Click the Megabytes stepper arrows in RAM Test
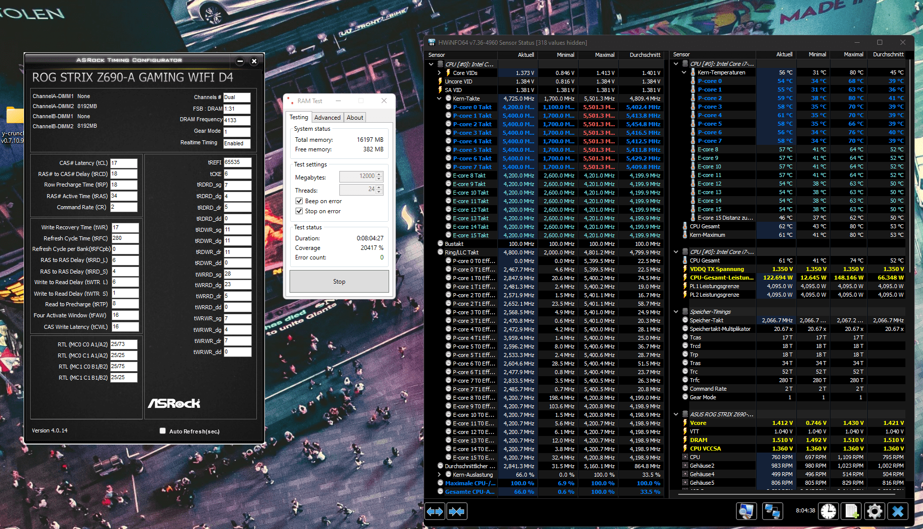The image size is (923, 529). pyautogui.click(x=379, y=177)
